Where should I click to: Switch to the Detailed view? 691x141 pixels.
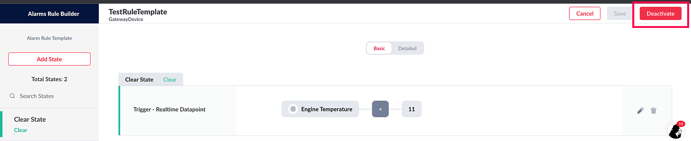click(407, 48)
